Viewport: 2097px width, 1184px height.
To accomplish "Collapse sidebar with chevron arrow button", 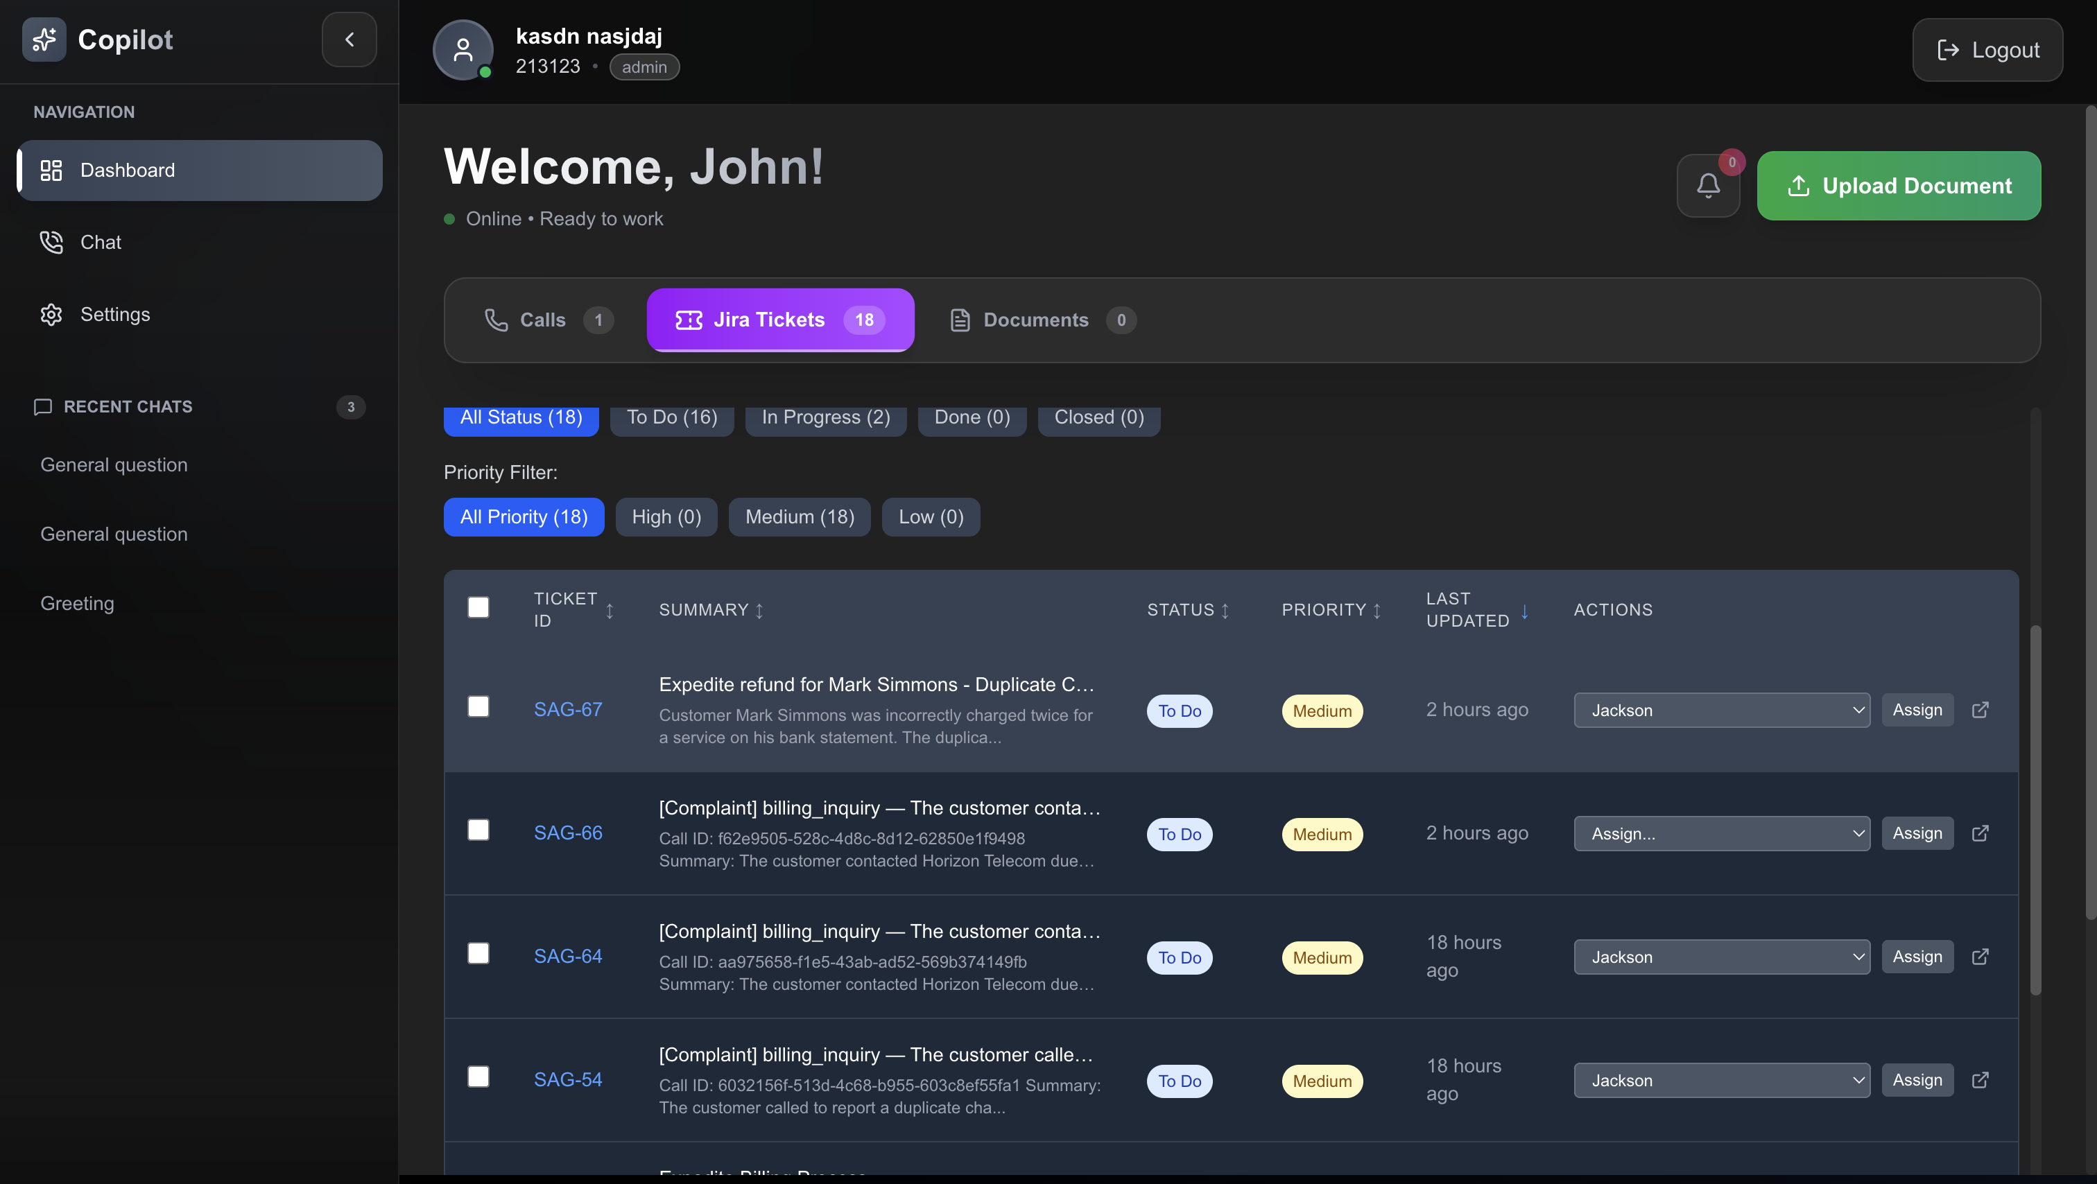I will tap(349, 39).
